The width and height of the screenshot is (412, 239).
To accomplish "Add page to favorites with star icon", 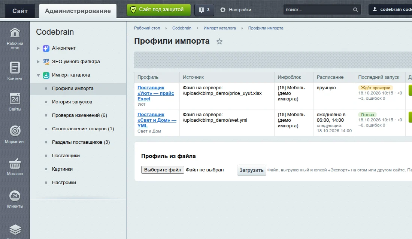I will (x=219, y=41).
